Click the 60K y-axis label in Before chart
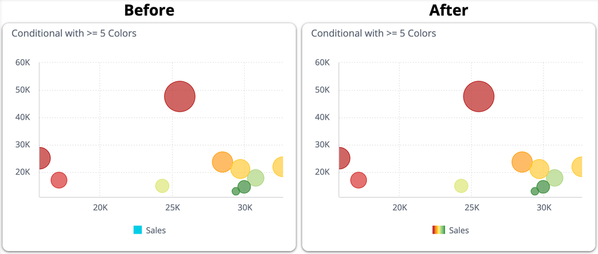Screen dimensions: 598x254 23,63
